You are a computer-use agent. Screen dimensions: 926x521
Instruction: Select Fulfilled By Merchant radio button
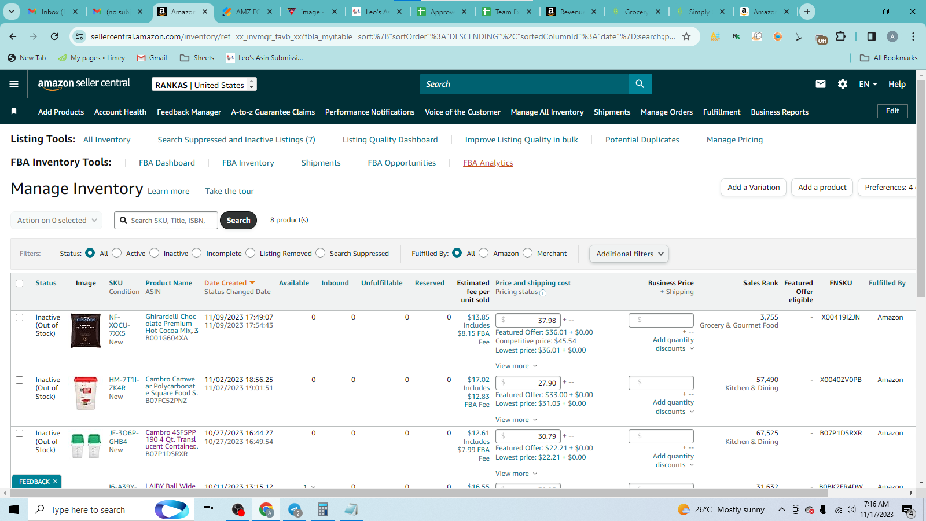tap(528, 253)
